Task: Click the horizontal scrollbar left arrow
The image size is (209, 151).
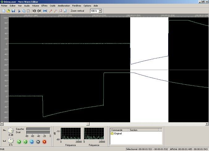Action: click(2, 124)
